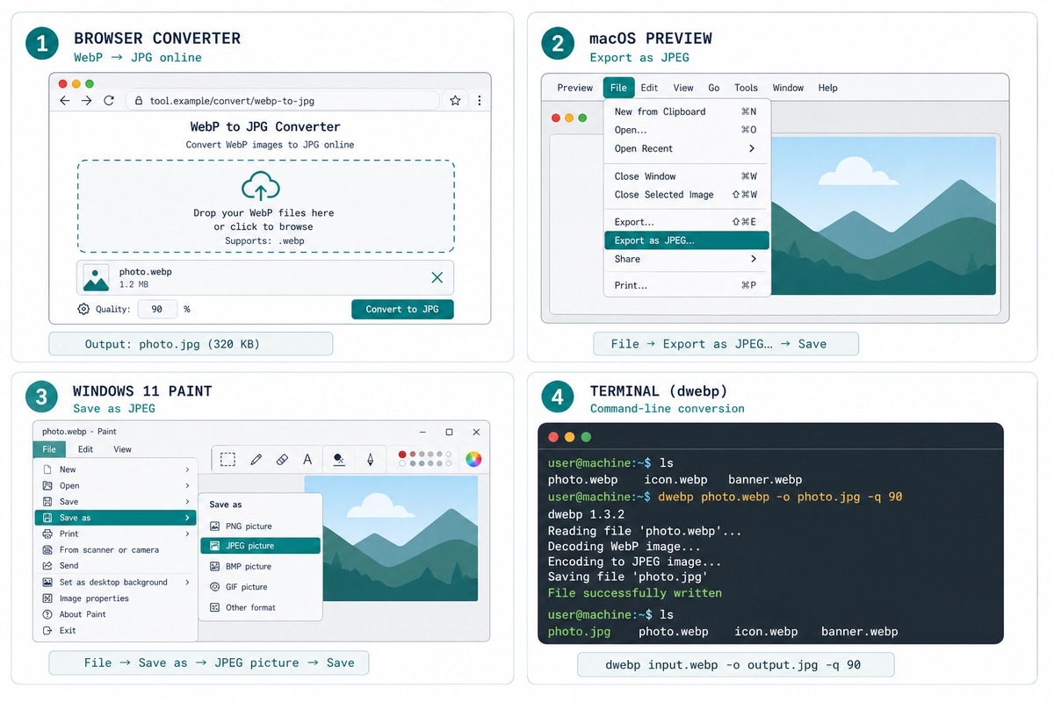This screenshot has height=702, width=1054.
Task: Select New from Clipboard in Preview
Action: coord(687,111)
